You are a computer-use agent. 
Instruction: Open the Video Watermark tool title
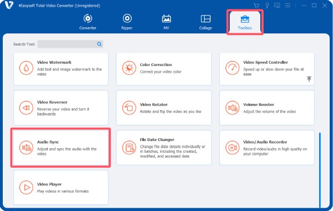pos(54,62)
